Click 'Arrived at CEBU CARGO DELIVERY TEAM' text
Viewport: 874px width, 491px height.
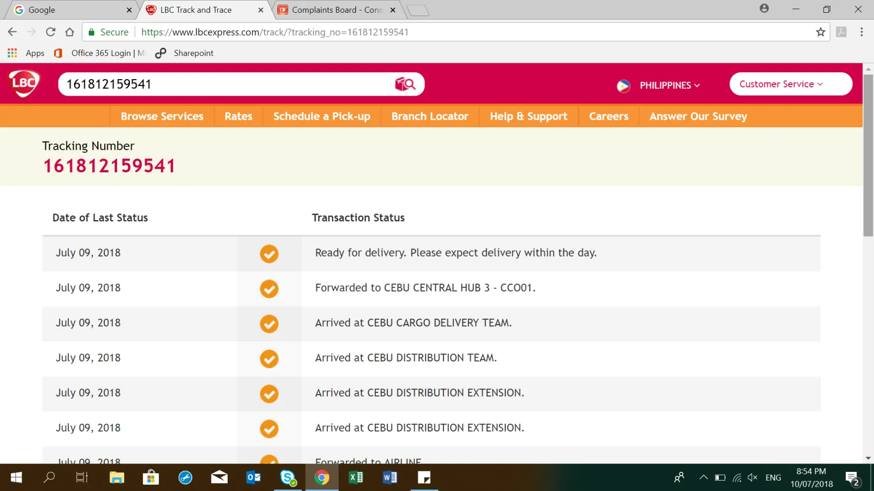(413, 323)
